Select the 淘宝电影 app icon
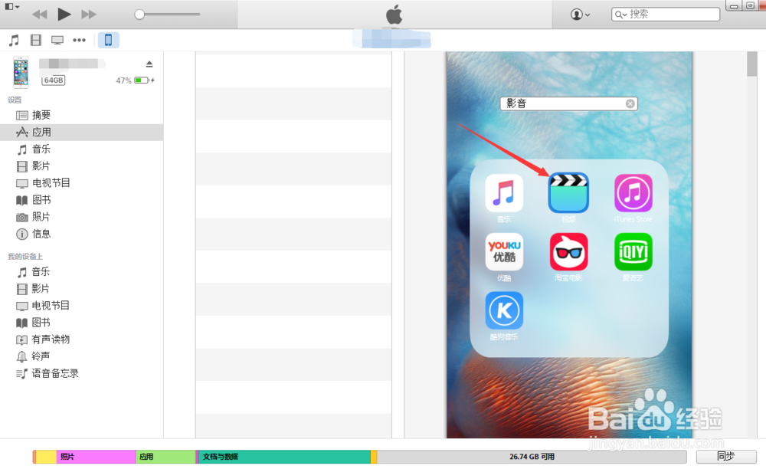The height and width of the screenshot is (469, 766). click(x=568, y=251)
